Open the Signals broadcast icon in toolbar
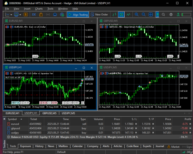This screenshot has width=193, height=154. point(48,15)
